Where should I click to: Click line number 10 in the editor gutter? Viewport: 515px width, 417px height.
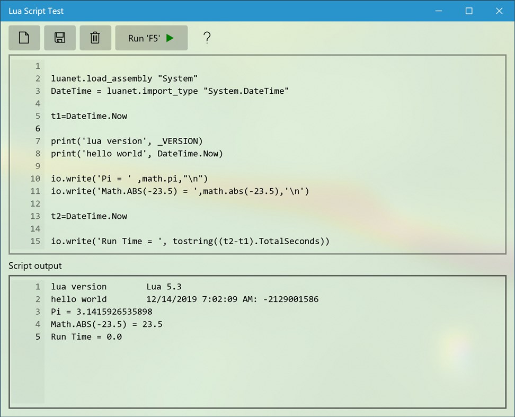click(35, 179)
